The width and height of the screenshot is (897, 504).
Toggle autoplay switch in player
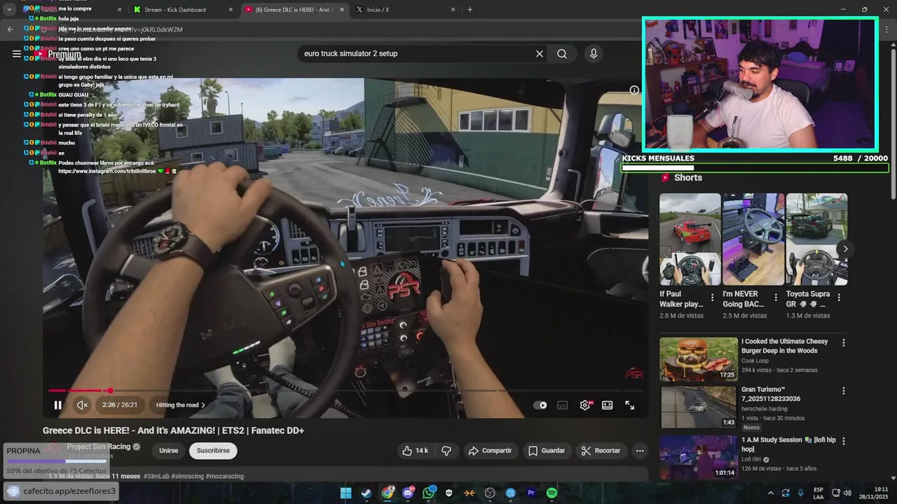pos(540,405)
